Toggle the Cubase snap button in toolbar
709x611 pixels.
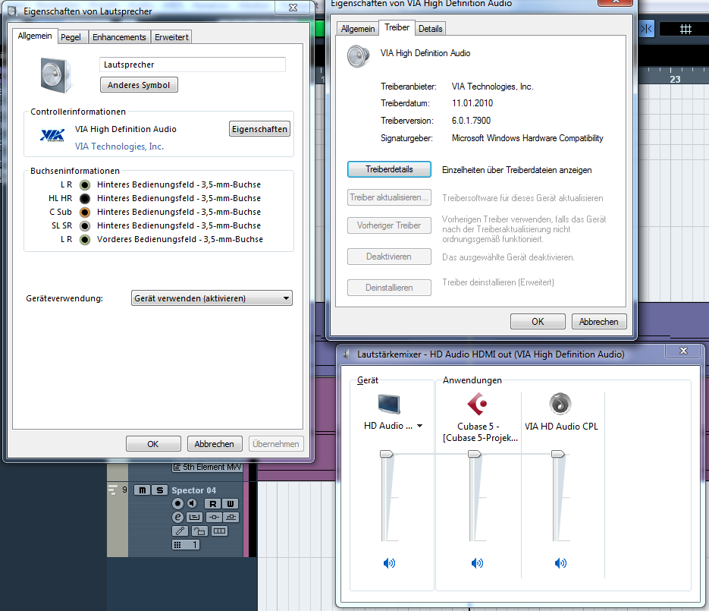[x=647, y=29]
